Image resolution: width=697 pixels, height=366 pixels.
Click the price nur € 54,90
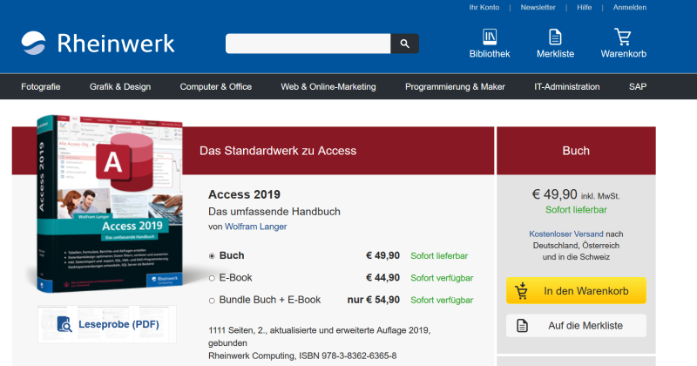(x=374, y=300)
